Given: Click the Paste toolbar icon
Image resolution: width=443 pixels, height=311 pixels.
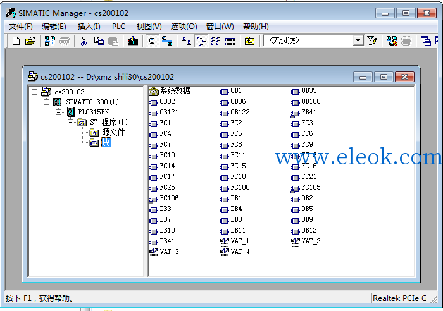Looking at the screenshot, I should coord(113,41).
